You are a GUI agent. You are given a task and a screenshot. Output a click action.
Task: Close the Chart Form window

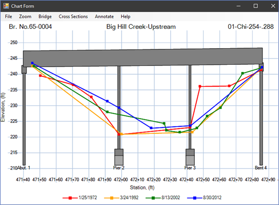272,6
